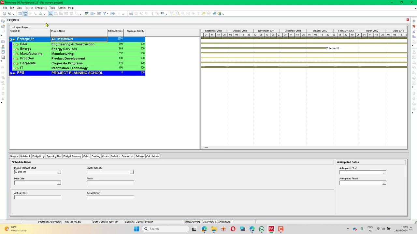The image size is (417, 234).
Task: Open the View menu
Action: 19,8
